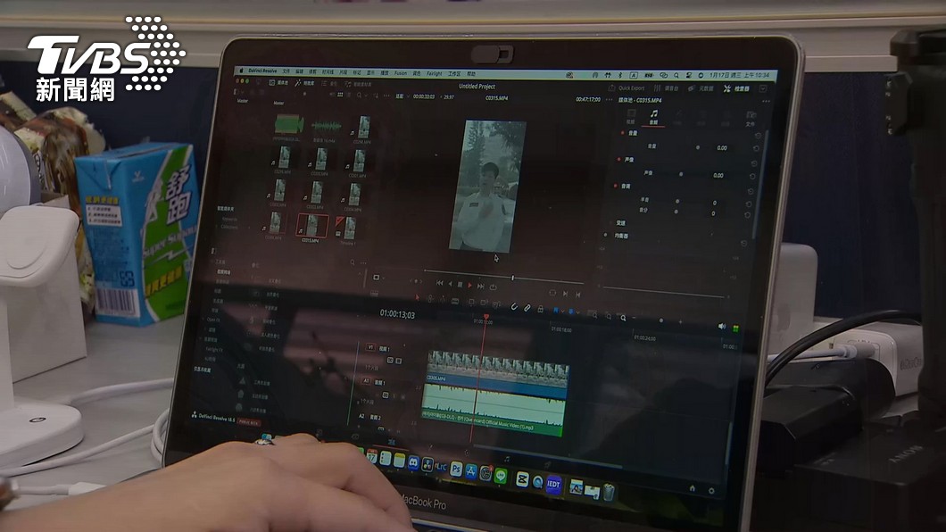Open Project Settings gear icon at bottom right
946x532 pixels.
point(711,490)
